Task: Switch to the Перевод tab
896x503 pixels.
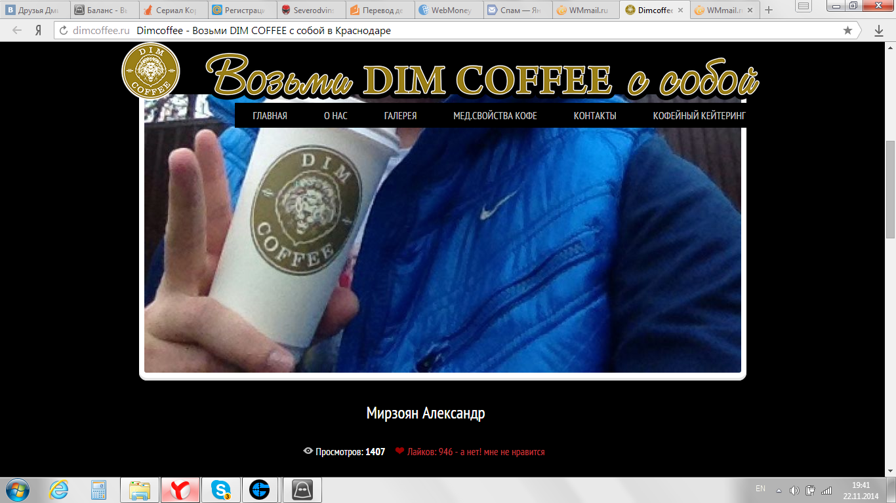Action: [x=380, y=10]
